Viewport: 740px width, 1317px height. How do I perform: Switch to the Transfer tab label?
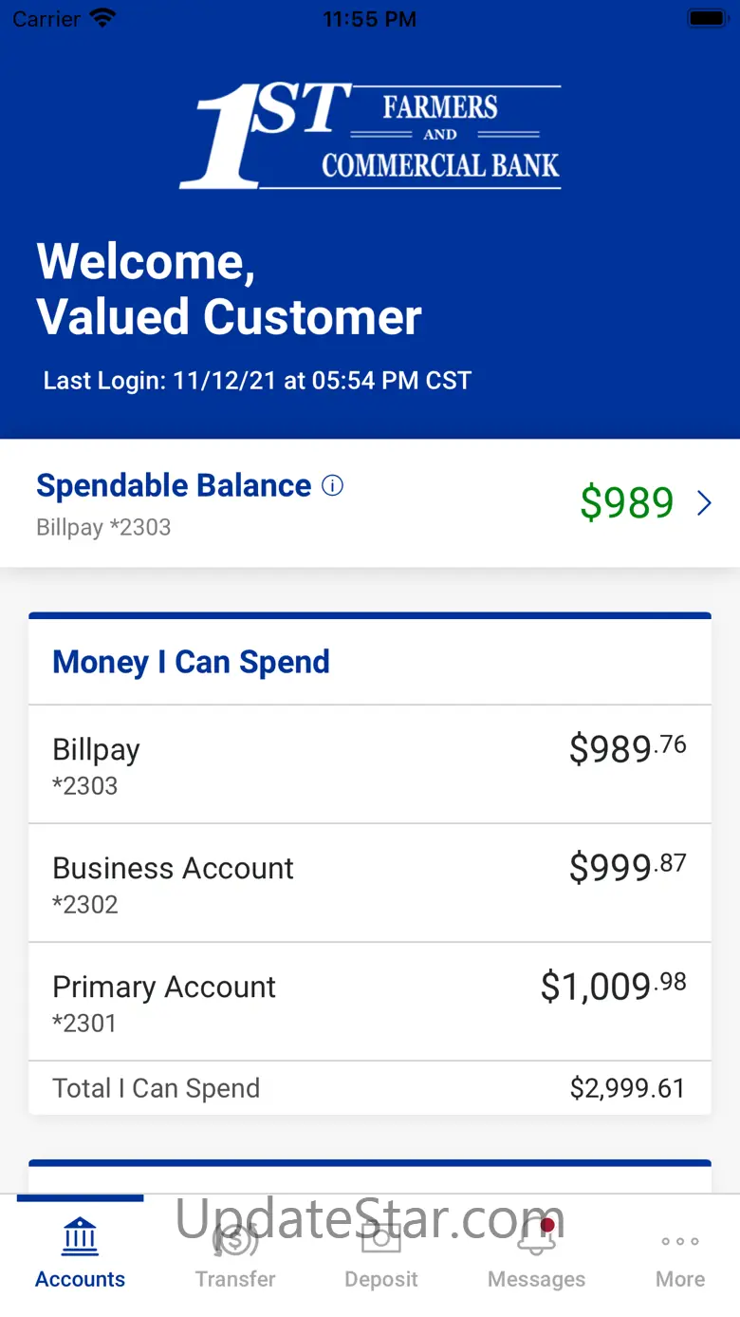[235, 1279]
